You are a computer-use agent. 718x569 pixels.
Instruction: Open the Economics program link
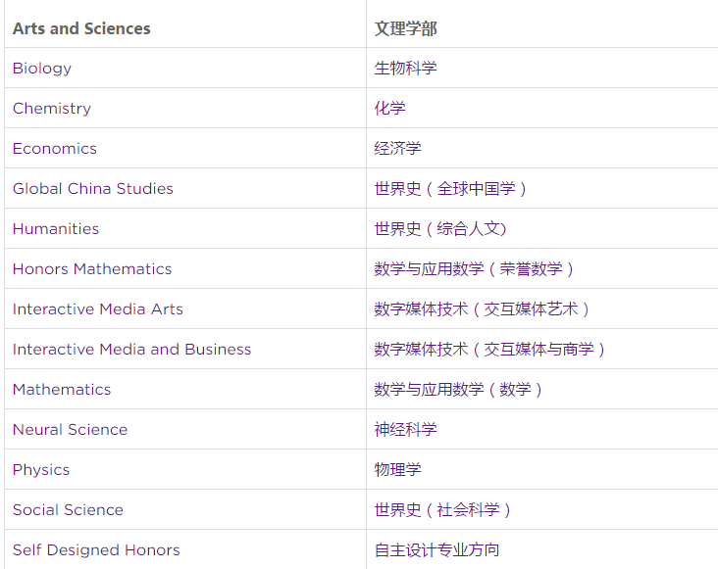55,149
